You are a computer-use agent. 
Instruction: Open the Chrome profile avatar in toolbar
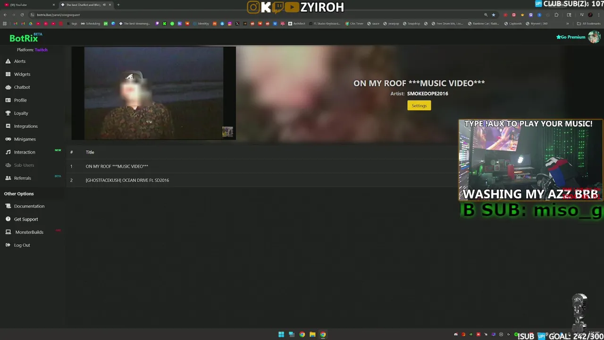pos(590,15)
